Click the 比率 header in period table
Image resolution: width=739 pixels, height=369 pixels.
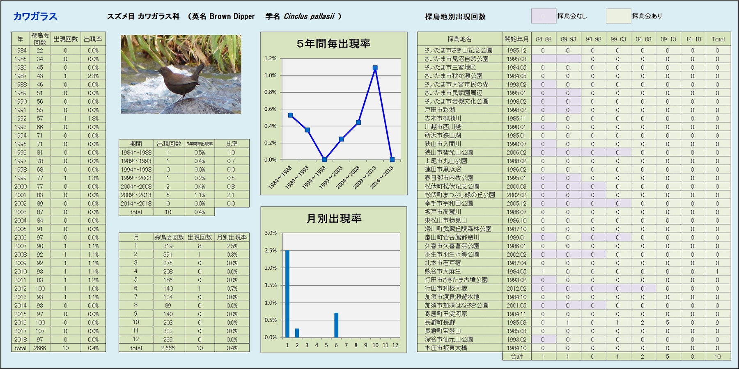pyautogui.click(x=232, y=144)
